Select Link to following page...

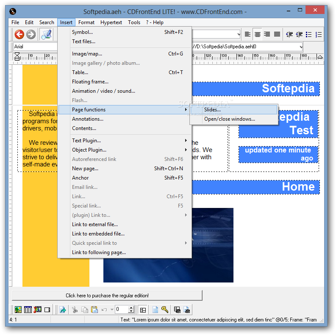coord(125,252)
